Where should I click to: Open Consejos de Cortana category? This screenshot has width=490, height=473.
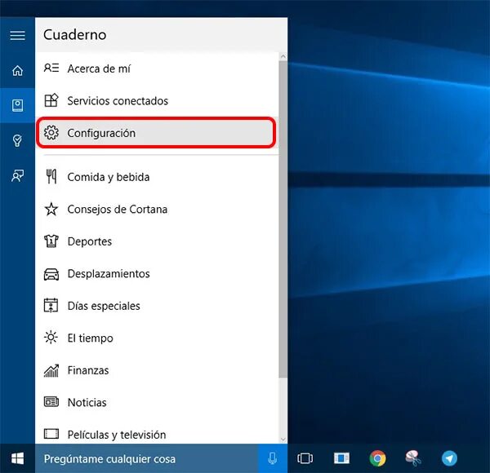tap(157, 209)
